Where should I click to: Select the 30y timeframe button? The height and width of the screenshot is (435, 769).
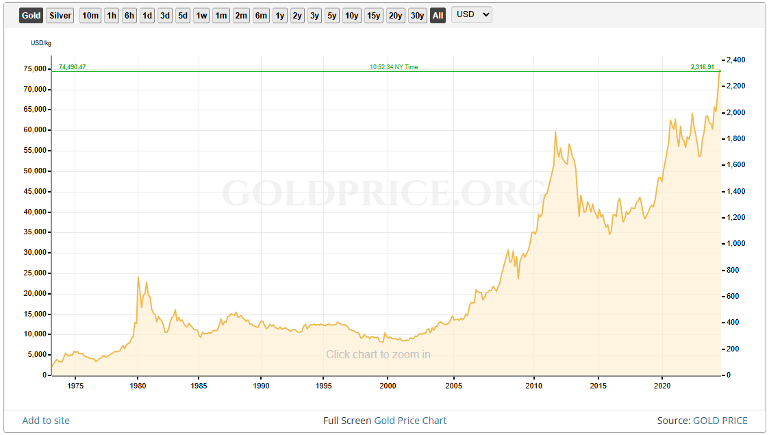pos(417,14)
